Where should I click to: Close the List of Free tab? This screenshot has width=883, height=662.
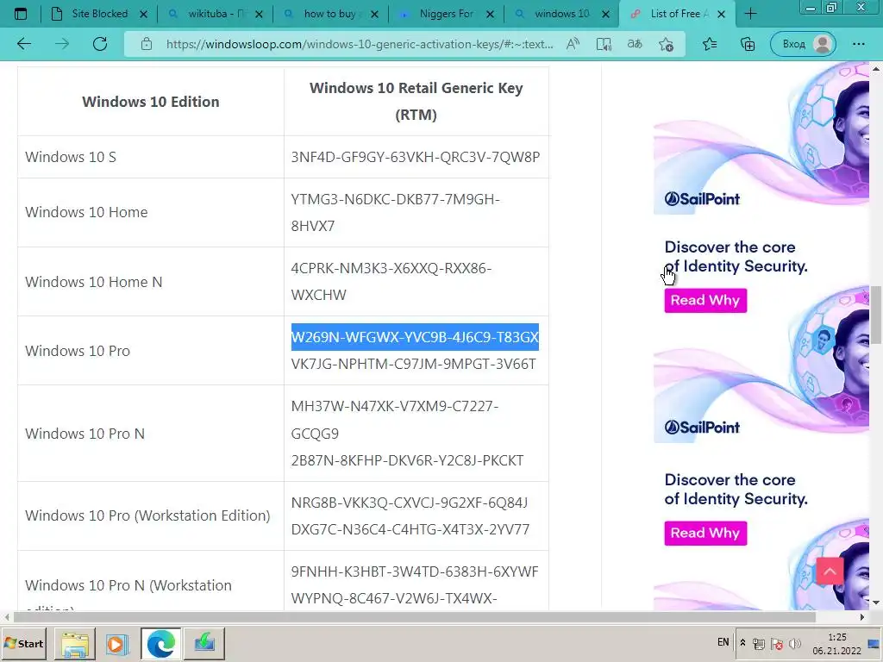(722, 14)
